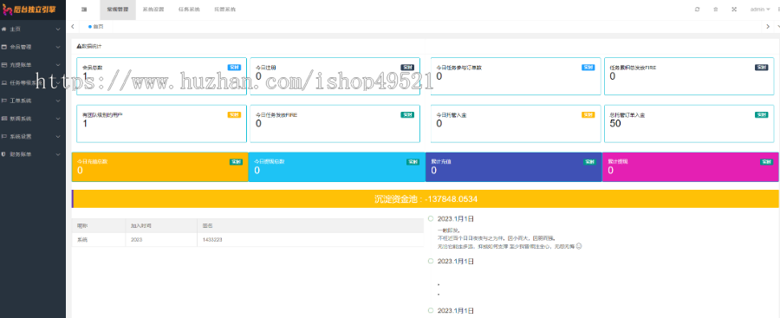This screenshot has width=780, height=318.
Task: Click the 任务累积总发放FIRE card title
Action: [633, 68]
